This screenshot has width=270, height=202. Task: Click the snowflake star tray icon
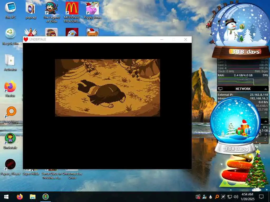pos(223,197)
